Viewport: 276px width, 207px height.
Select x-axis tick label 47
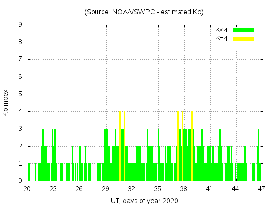[261, 189]
